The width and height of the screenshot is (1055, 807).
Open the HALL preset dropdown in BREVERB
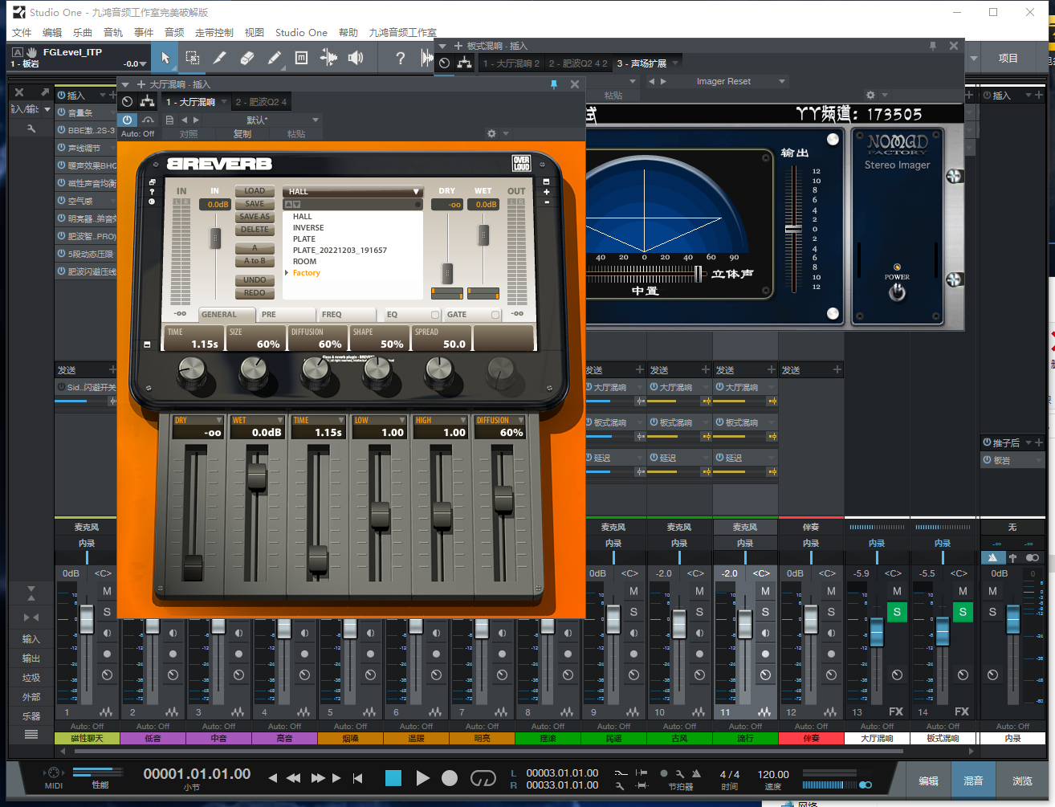(352, 191)
